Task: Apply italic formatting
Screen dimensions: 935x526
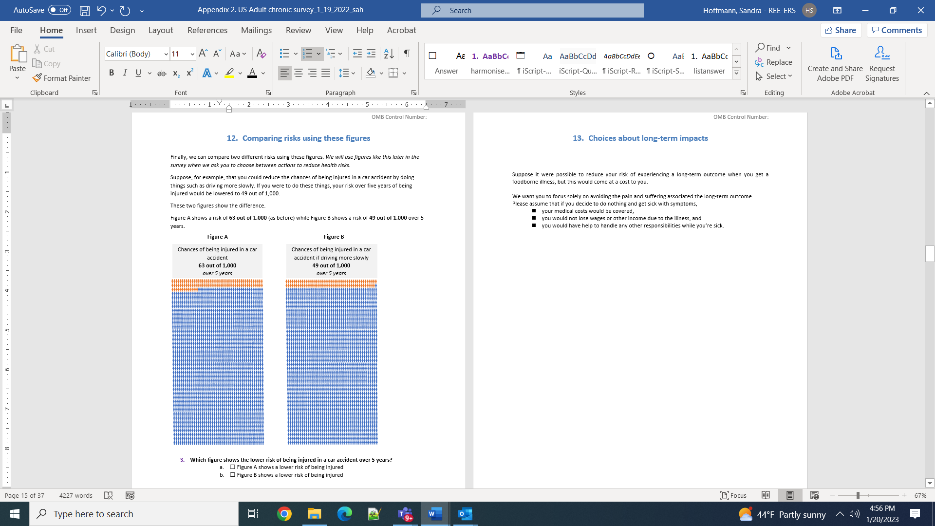Action: 125,73
